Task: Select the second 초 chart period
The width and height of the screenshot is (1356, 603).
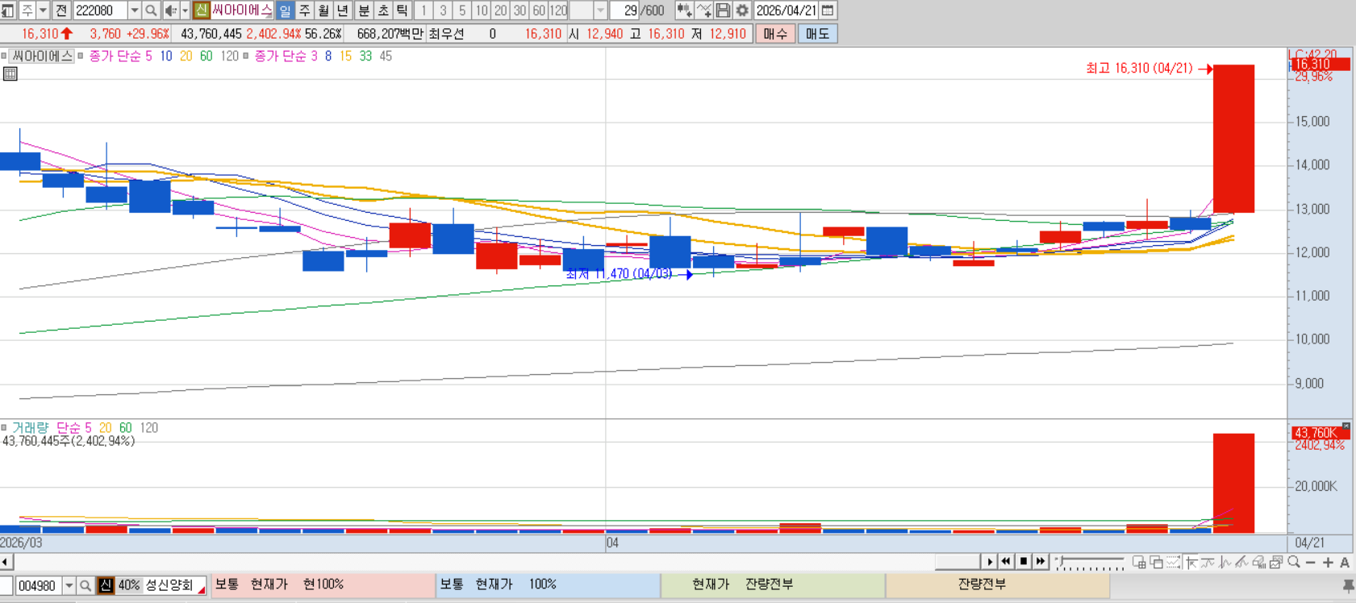Action: (x=383, y=10)
